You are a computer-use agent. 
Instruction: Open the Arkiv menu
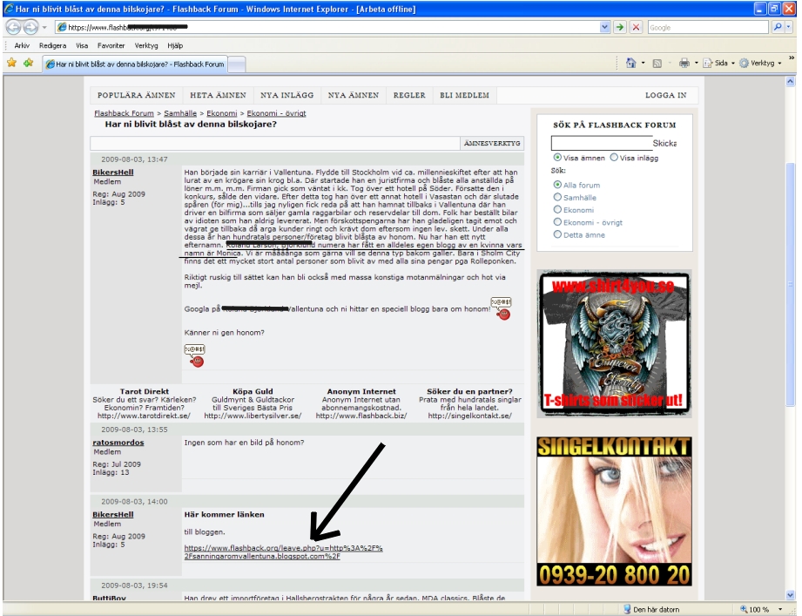(x=22, y=45)
